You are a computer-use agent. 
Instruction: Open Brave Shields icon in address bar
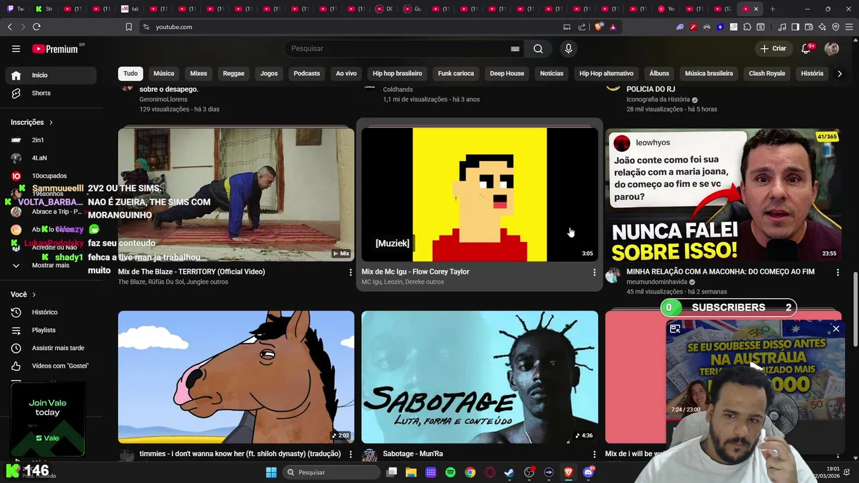pyautogui.click(x=599, y=27)
